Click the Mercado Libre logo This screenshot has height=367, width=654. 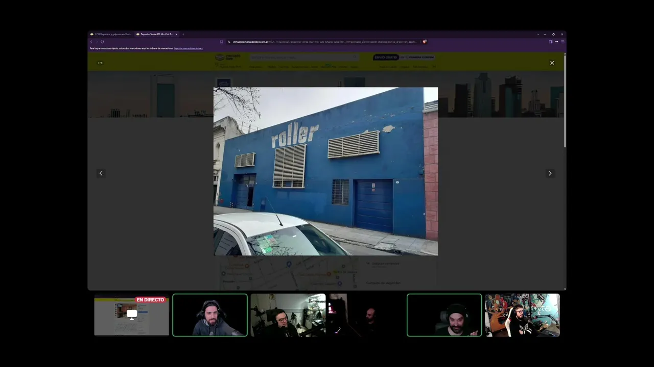coord(227,58)
